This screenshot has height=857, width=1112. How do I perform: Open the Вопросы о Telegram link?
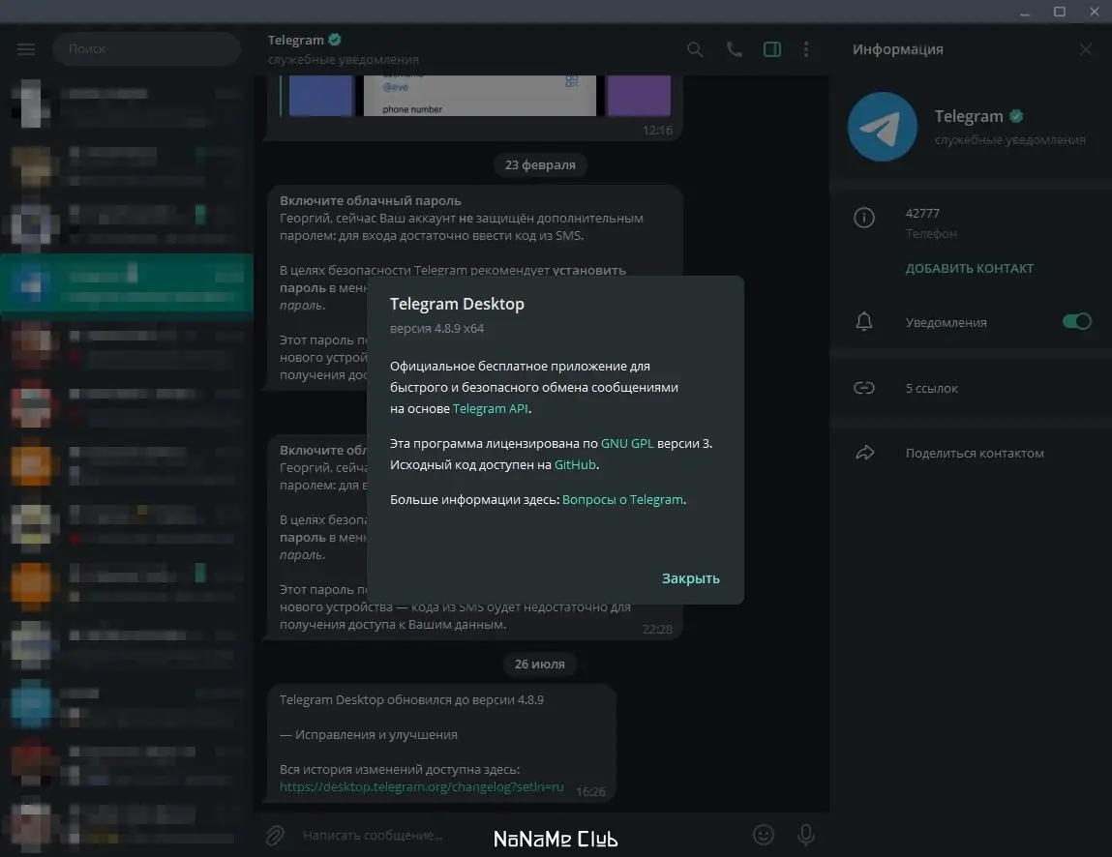[622, 500]
